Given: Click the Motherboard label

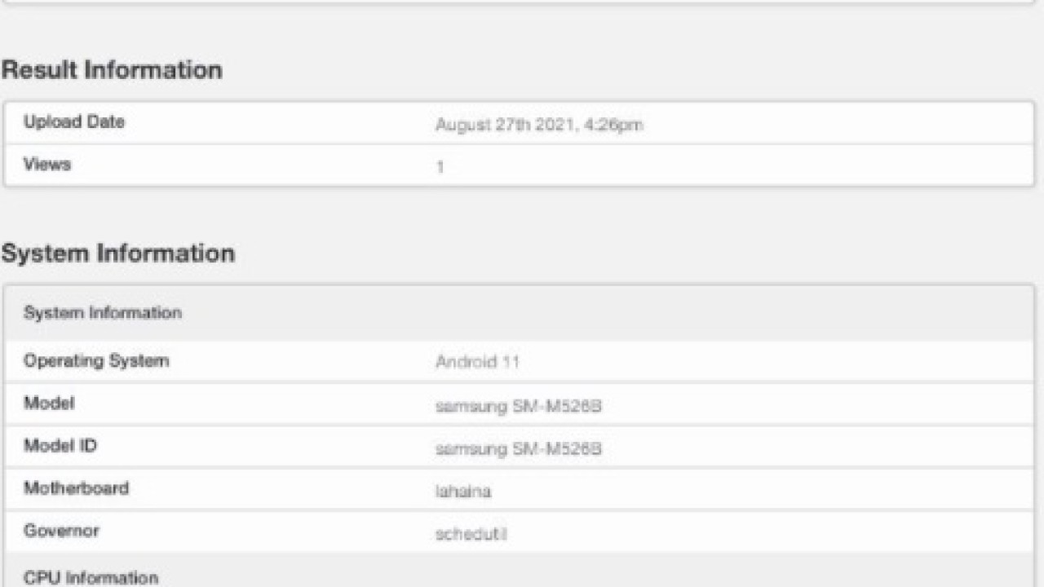Looking at the screenshot, I should coord(76,488).
